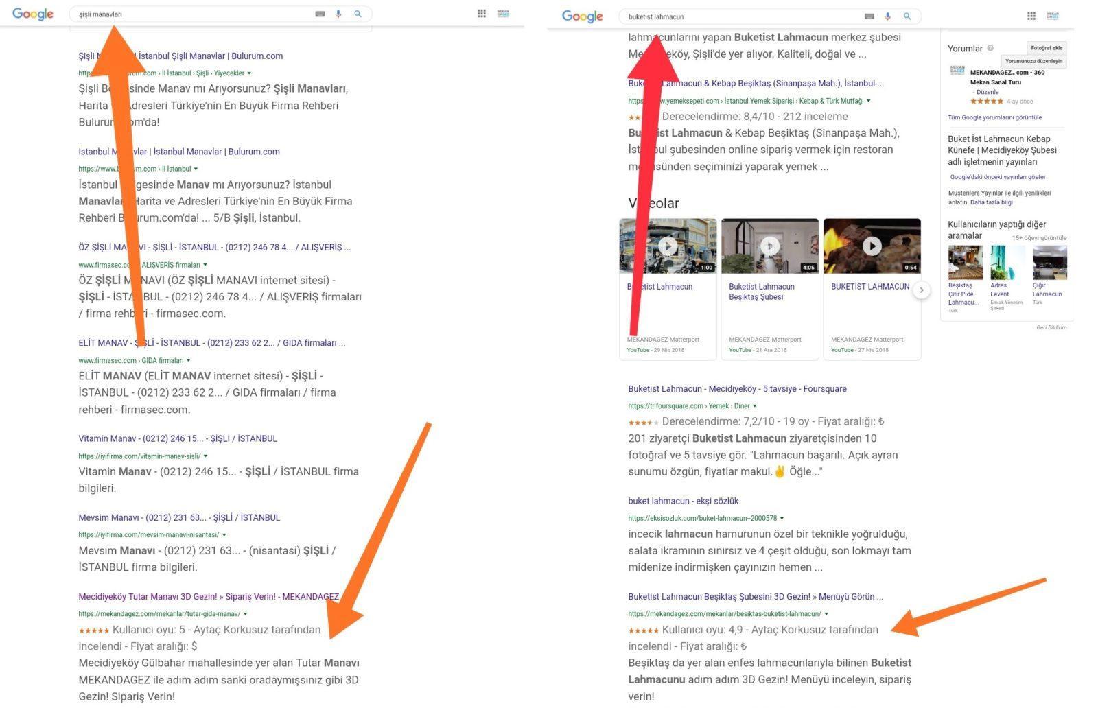Click Yorumunuzu düzenleyin in the reviews panel
The image size is (1098, 708).
[1033, 61]
